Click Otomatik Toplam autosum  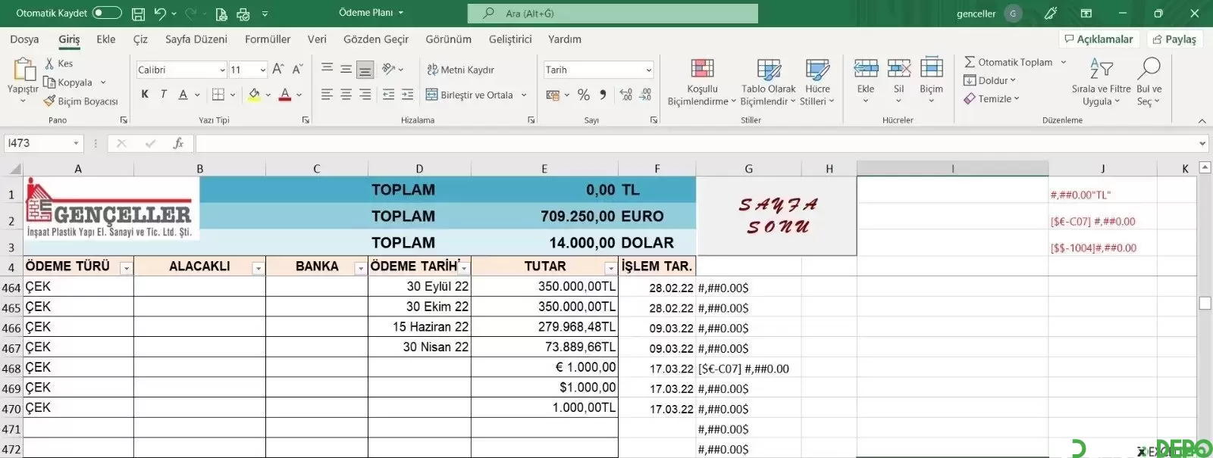click(1008, 62)
